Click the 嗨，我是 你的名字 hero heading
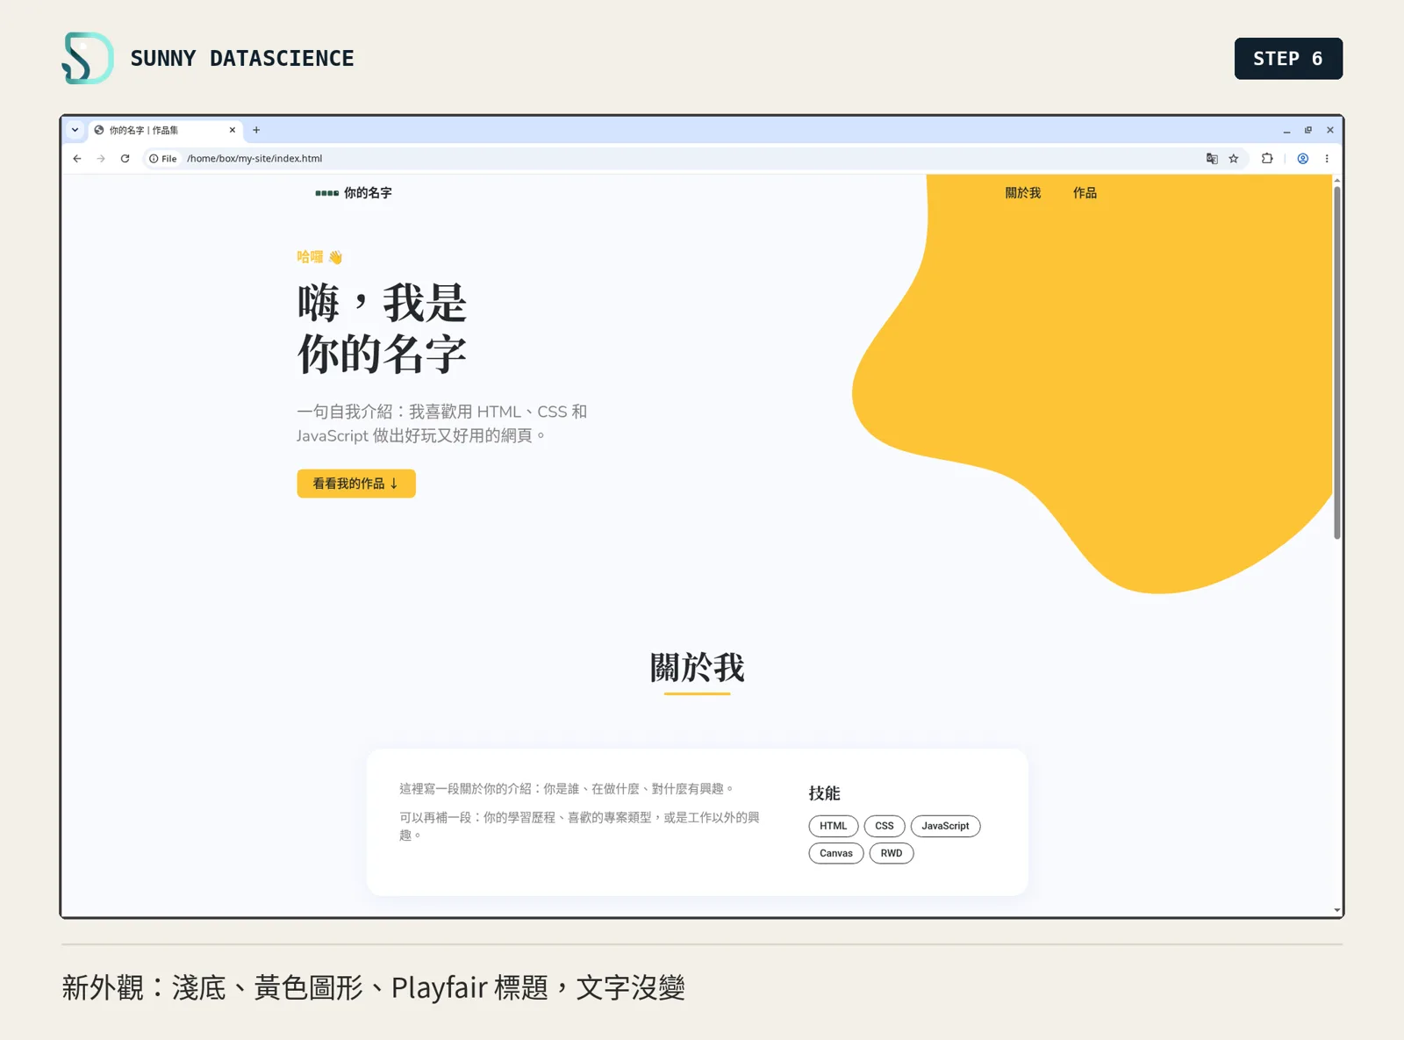This screenshot has width=1404, height=1040. pyautogui.click(x=382, y=329)
